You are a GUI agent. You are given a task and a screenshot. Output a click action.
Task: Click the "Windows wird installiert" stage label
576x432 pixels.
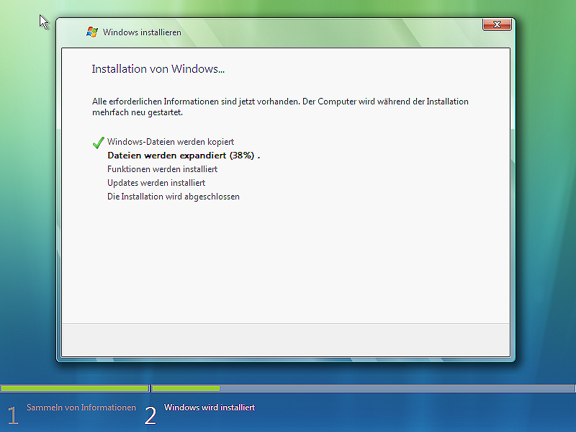coord(210,408)
